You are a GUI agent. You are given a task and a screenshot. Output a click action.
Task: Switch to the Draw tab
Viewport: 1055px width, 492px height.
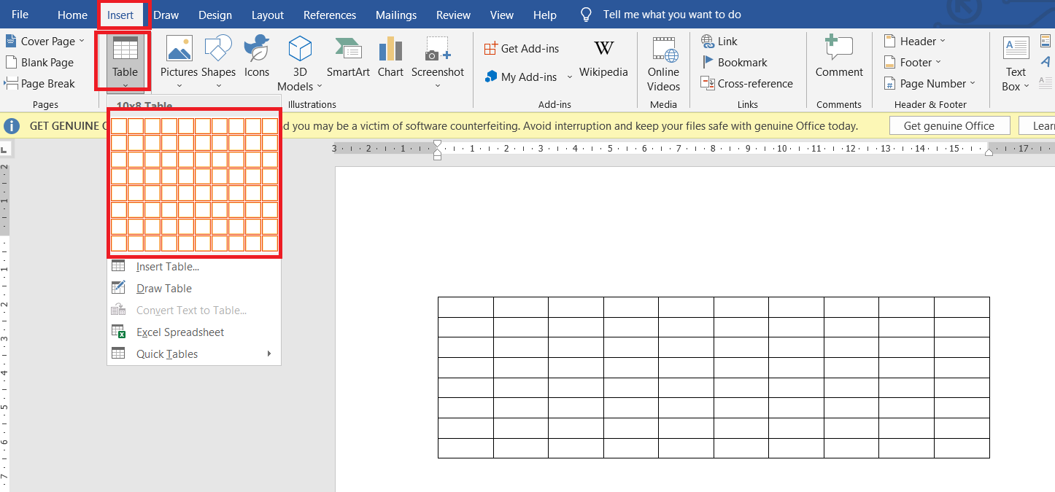coord(166,15)
